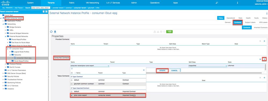Image resolution: width=268 pixels, height=101 pixels.
Task: Switch to the Faults tab
Action: click(x=256, y=18)
